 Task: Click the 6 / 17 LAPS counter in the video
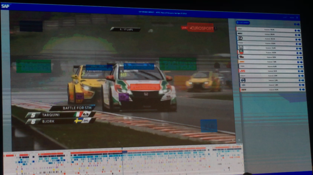point(125,29)
